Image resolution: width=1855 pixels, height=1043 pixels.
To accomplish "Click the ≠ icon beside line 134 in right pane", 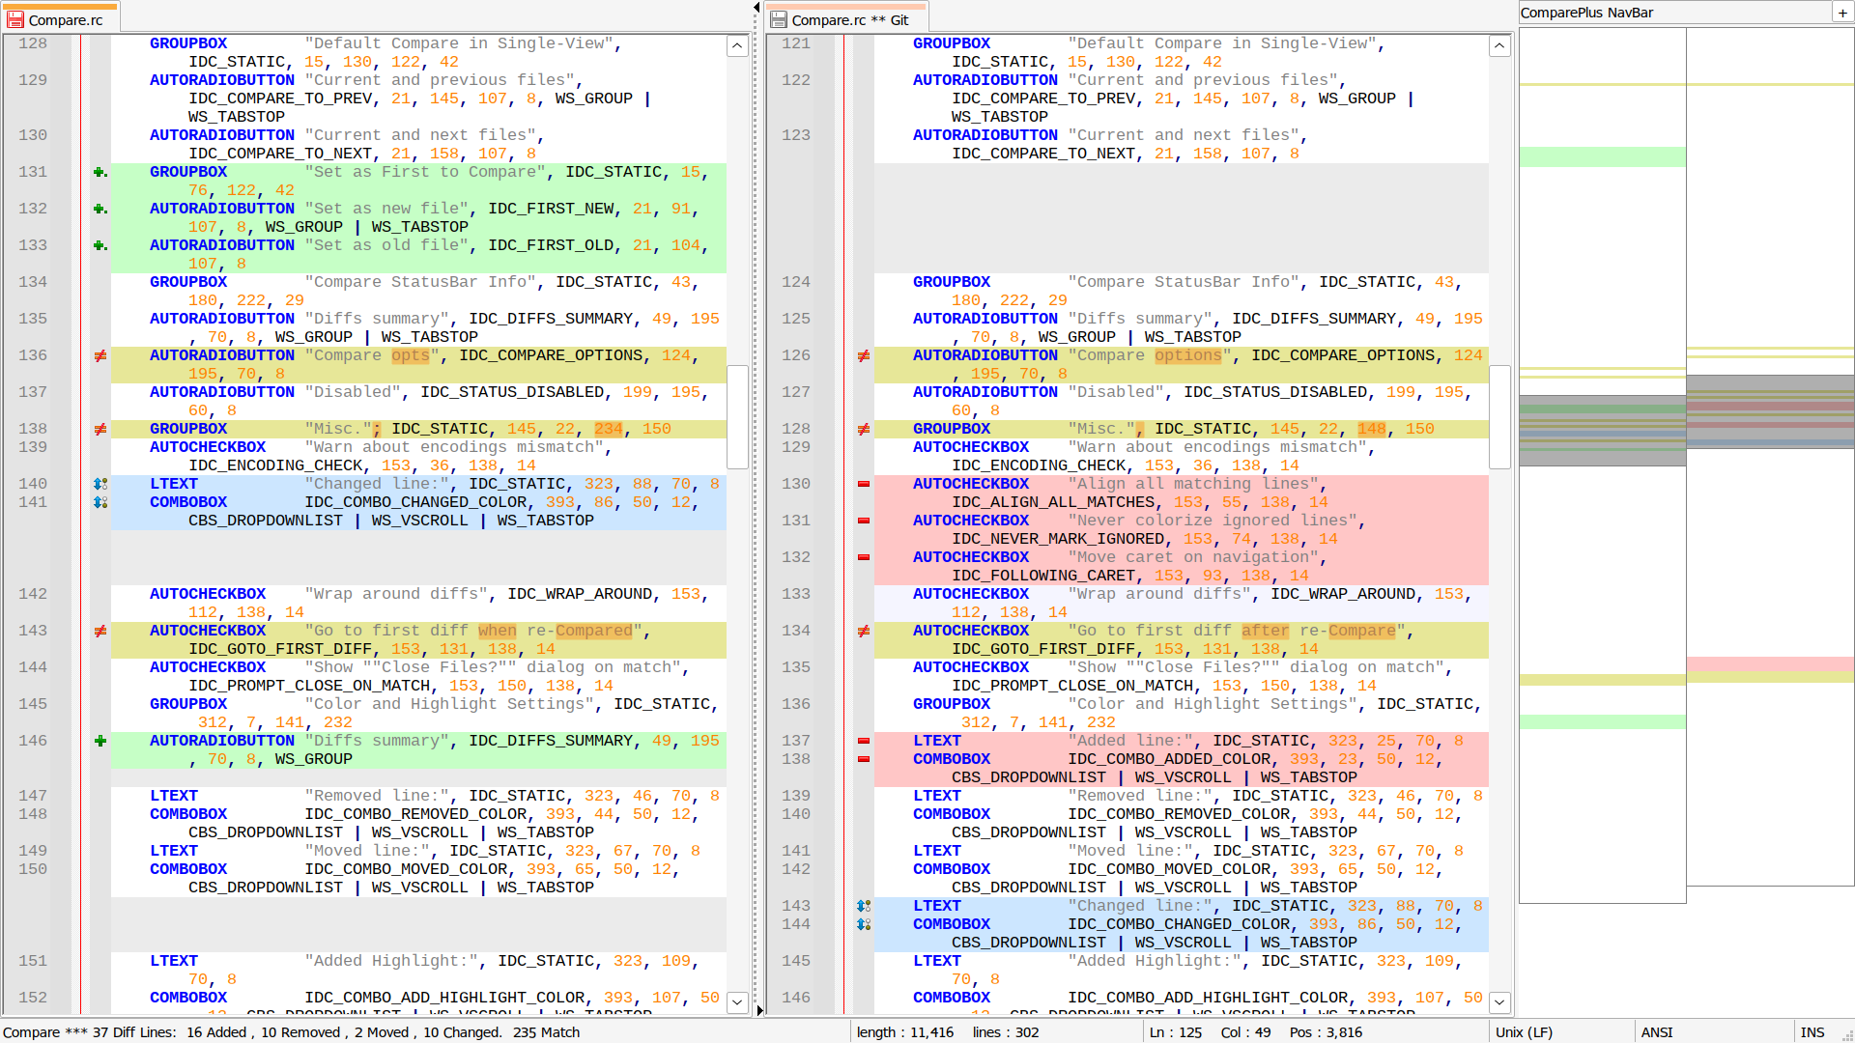I will point(863,631).
